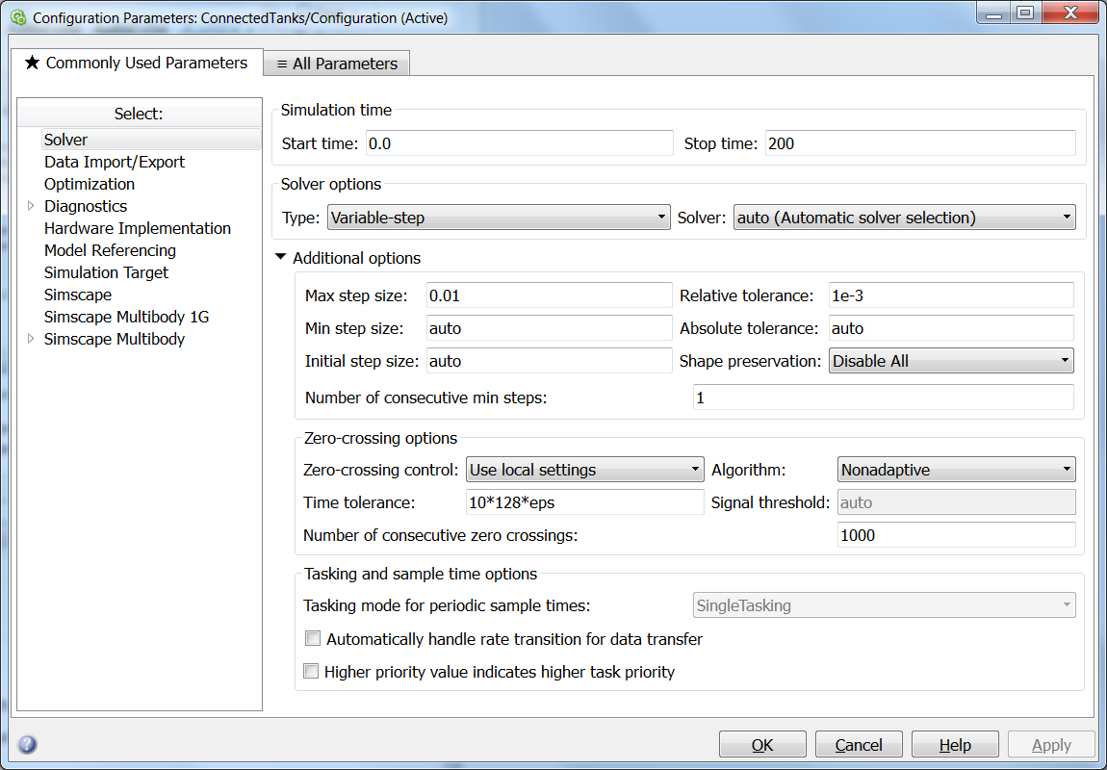Viewport: 1107px width, 770px height.
Task: Expand the Simscape Multibody tree node
Action: 31,339
